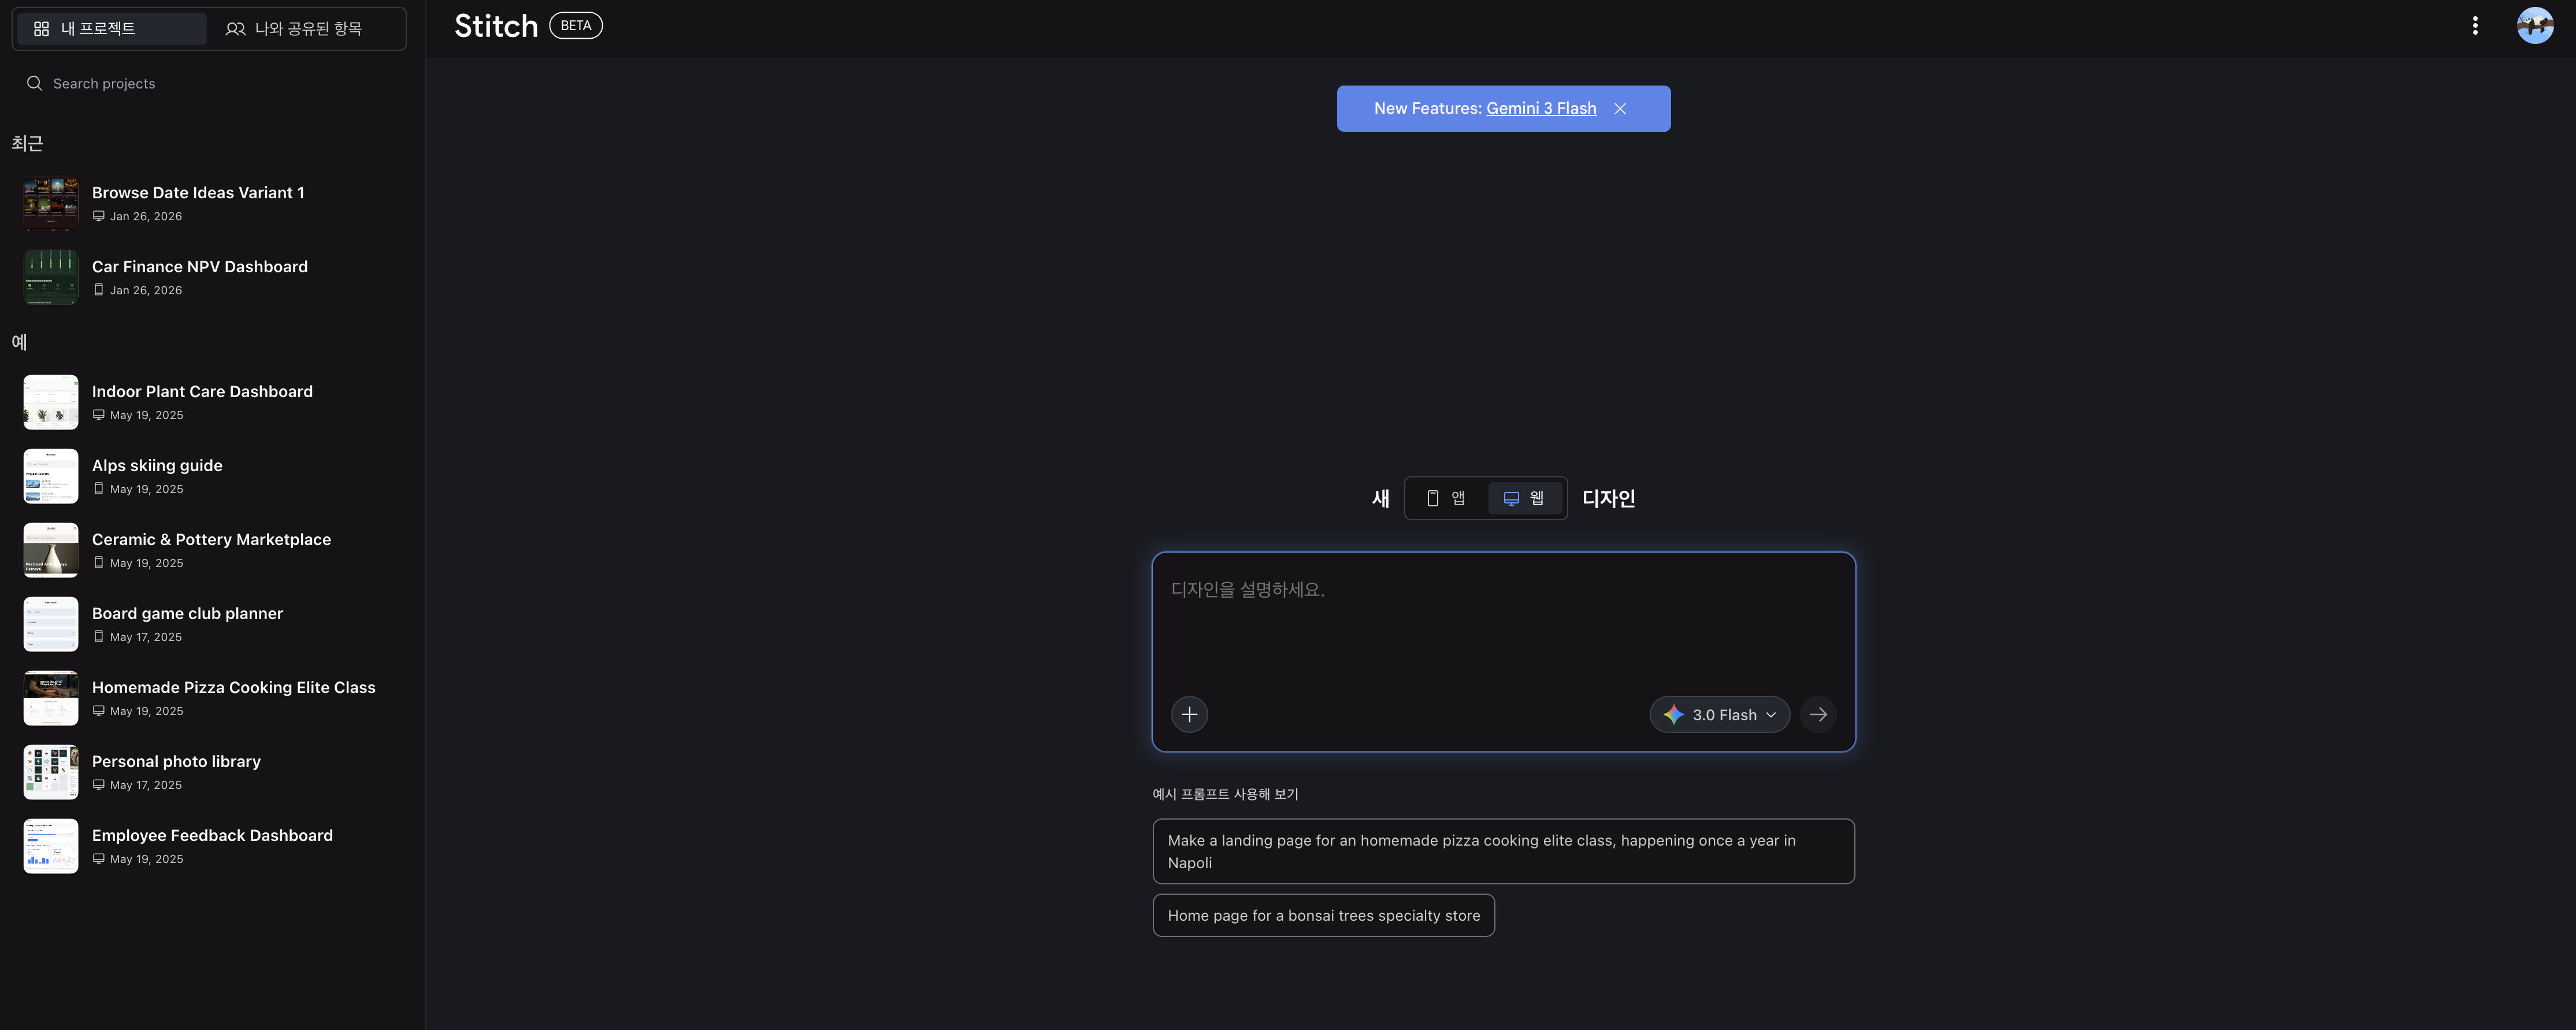Click Indoor Plant Care Dashboard thumbnail
The height and width of the screenshot is (1030, 2576).
coord(51,402)
